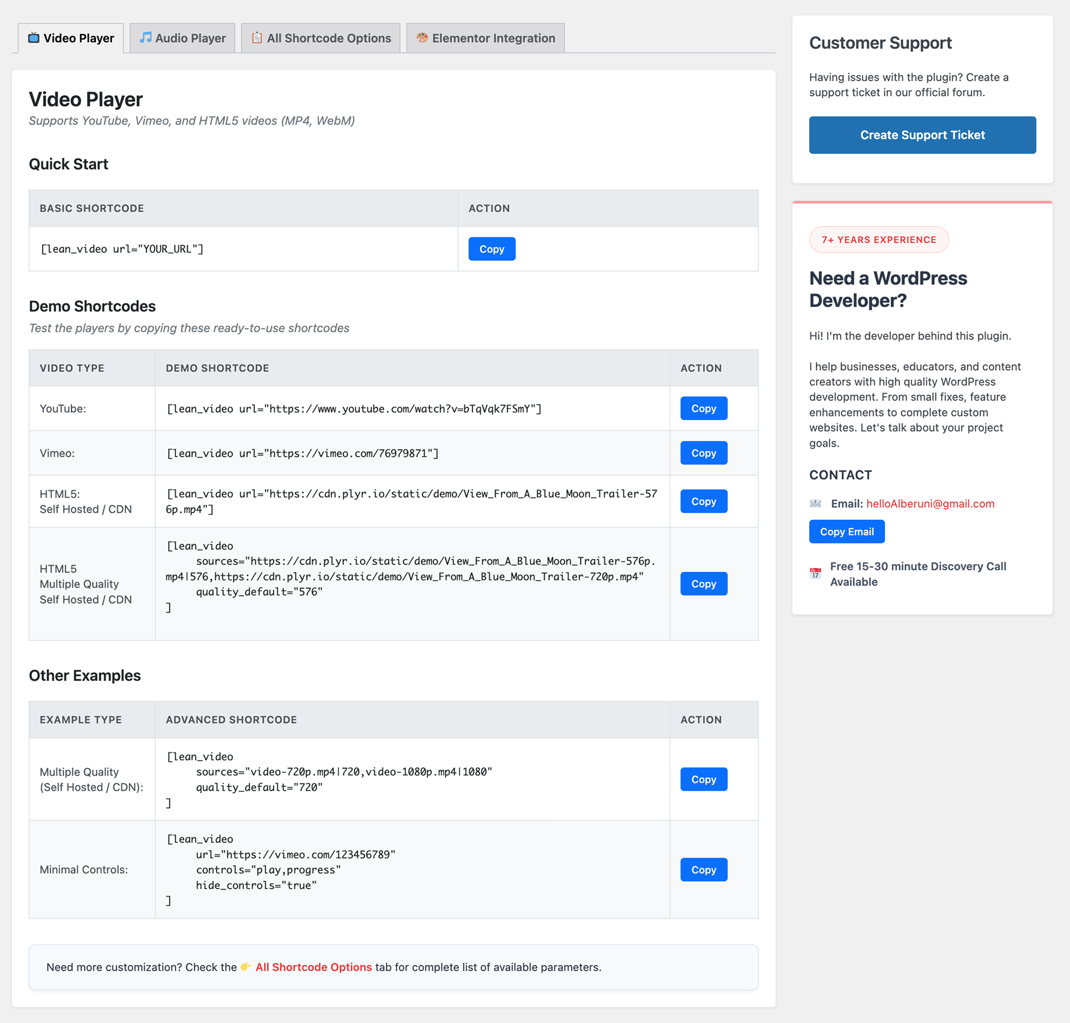This screenshot has height=1023, width=1070.
Task: Click the Copy Email button
Action: pyautogui.click(x=846, y=532)
